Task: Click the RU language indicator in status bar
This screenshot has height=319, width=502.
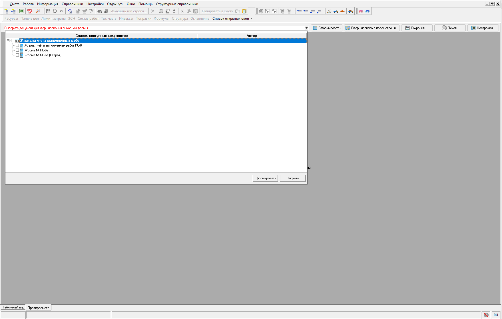Action: pyautogui.click(x=496, y=315)
